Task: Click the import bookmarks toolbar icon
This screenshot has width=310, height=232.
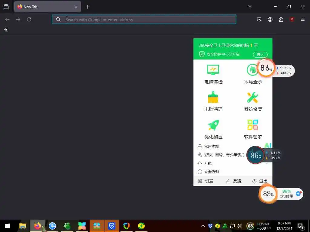Action: pos(6,30)
